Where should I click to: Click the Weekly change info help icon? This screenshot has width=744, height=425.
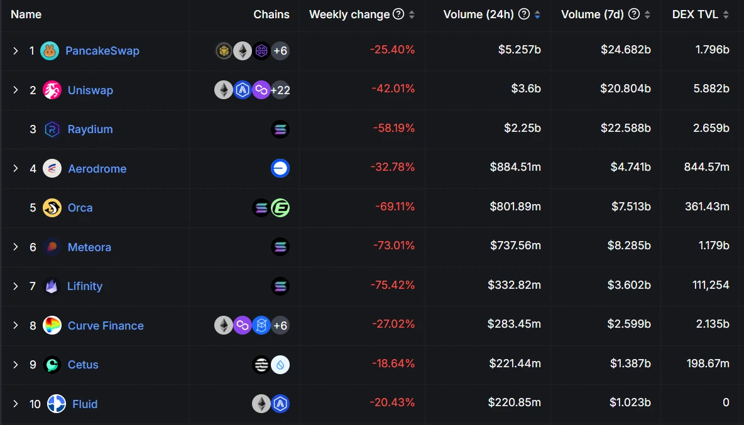(x=398, y=14)
